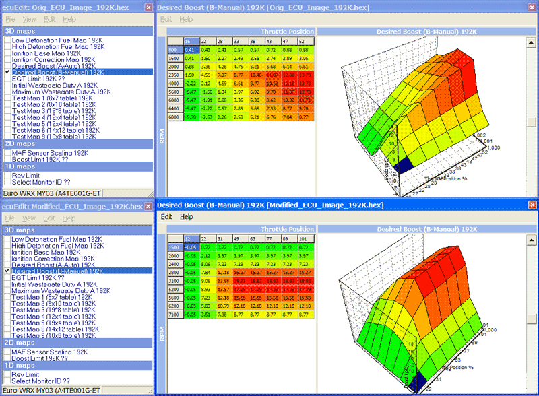Select EGT Limit 192K in Modified list

tap(38, 277)
